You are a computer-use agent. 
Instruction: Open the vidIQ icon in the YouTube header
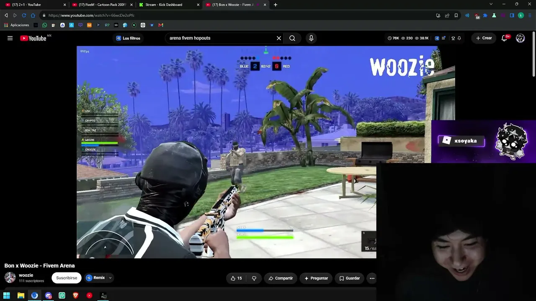(x=437, y=38)
